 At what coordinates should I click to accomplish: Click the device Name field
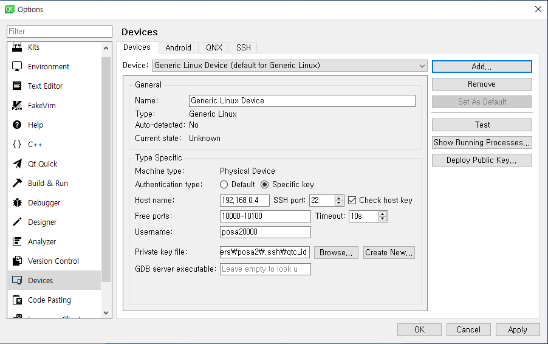click(x=302, y=101)
